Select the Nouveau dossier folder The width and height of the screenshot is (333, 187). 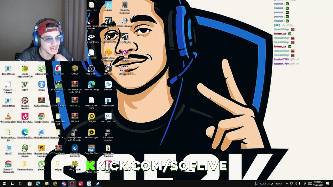click(x=25, y=166)
